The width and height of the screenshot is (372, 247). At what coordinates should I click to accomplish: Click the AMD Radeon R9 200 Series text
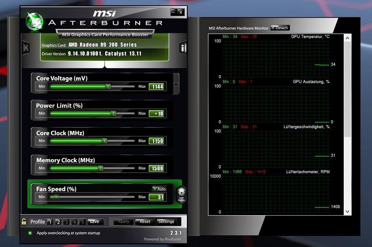coord(103,45)
